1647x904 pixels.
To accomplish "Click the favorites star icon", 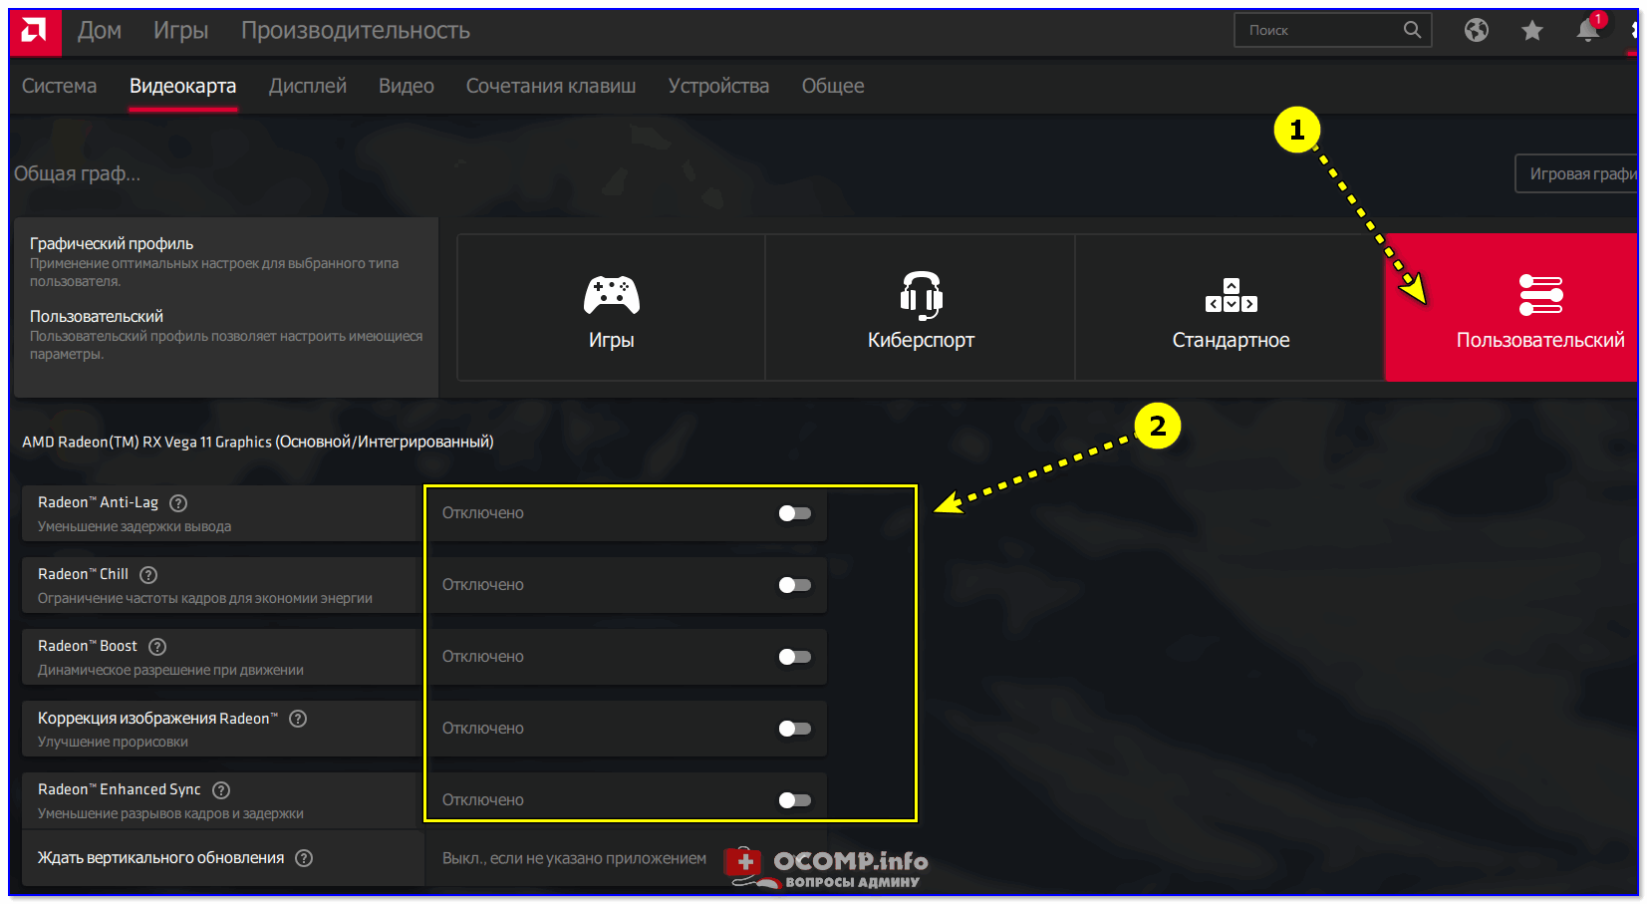I will pos(1531,31).
